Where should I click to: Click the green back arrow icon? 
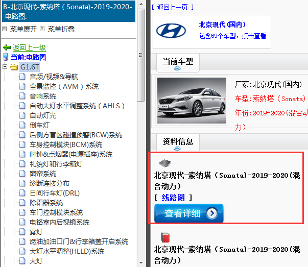(x=7, y=47)
